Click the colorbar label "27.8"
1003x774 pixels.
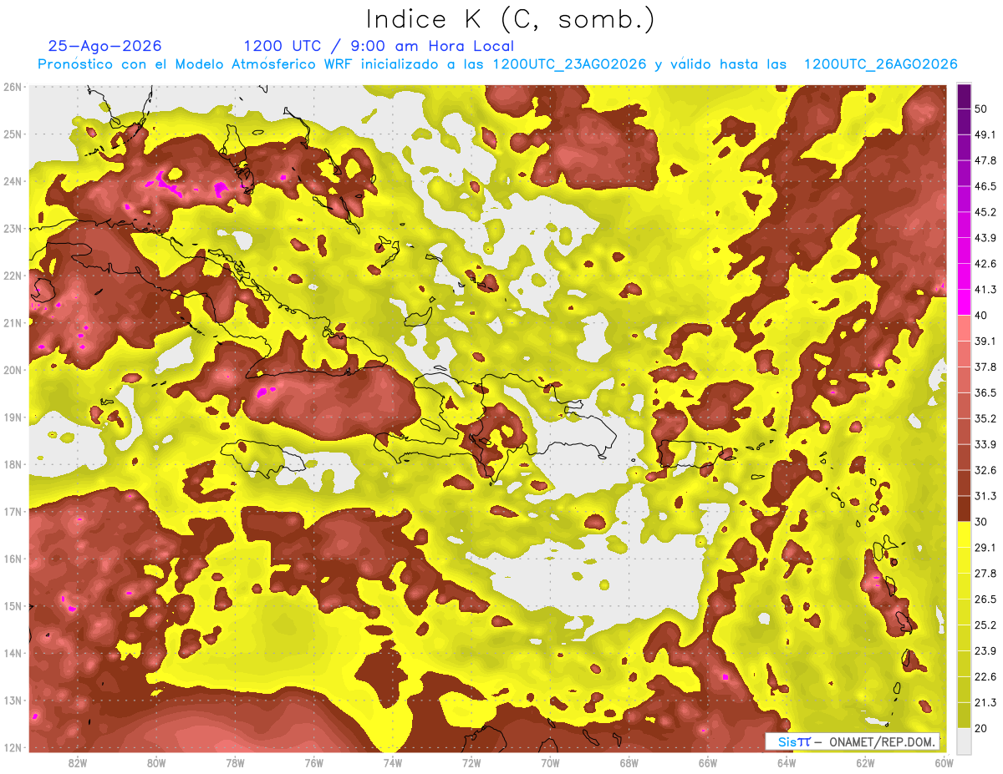(x=985, y=573)
